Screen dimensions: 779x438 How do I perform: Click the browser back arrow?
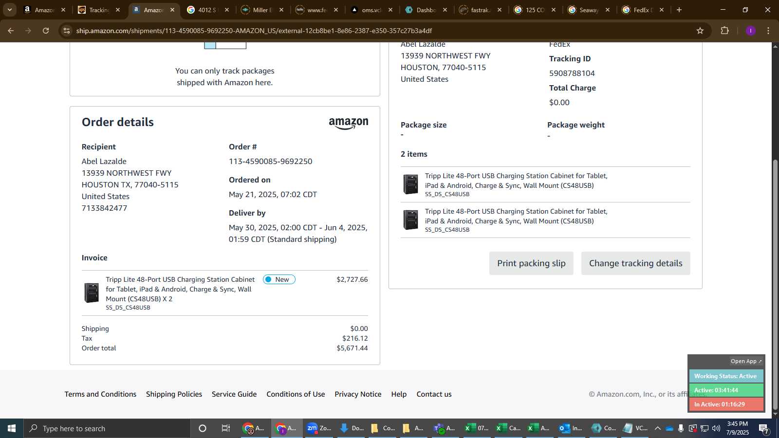click(x=11, y=31)
